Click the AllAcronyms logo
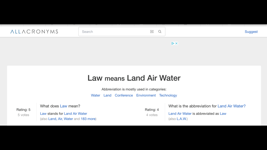The width and height of the screenshot is (267, 150). click(x=34, y=32)
